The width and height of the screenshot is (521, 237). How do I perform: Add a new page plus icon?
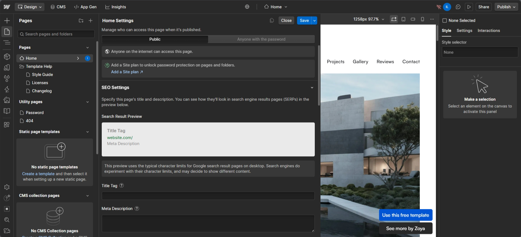coord(91,21)
